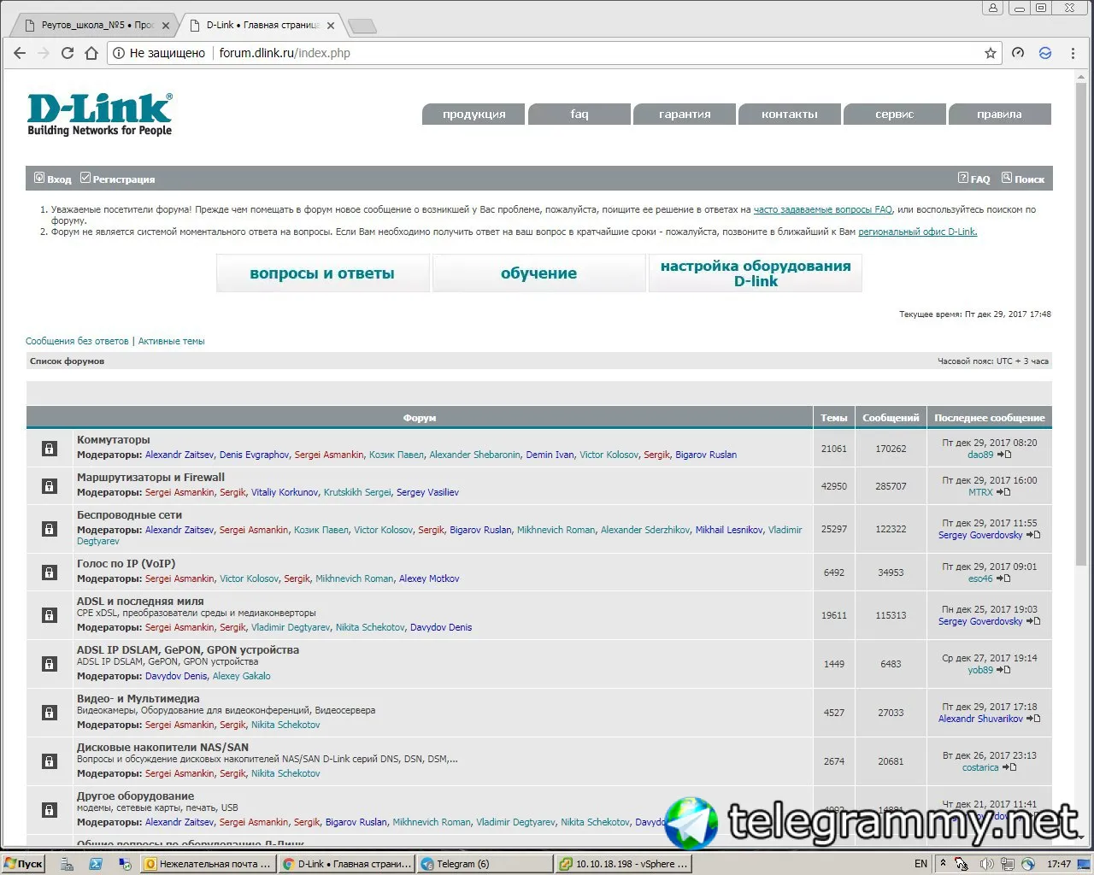Click the Вход login link
1094x875 pixels.
coord(53,179)
